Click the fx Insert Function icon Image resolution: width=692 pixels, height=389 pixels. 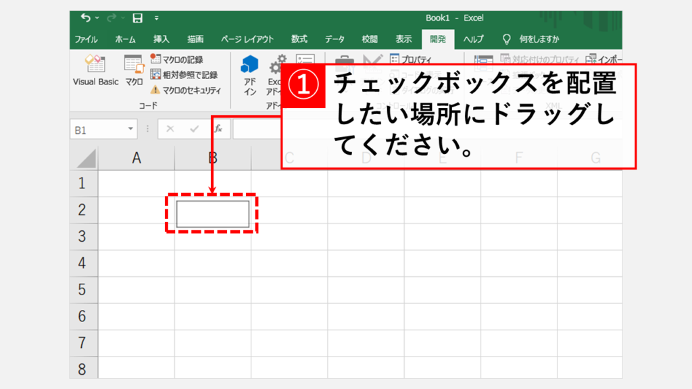point(218,129)
